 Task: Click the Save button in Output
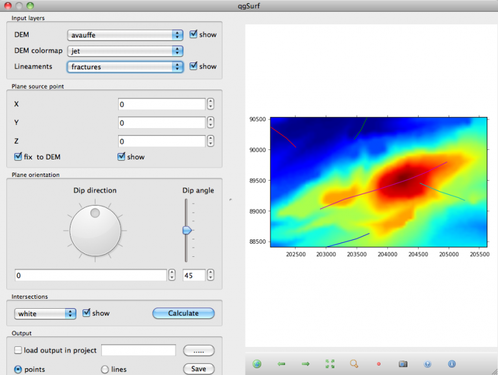(x=199, y=369)
